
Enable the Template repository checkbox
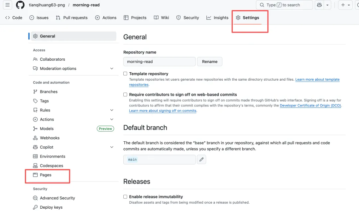tap(125, 74)
